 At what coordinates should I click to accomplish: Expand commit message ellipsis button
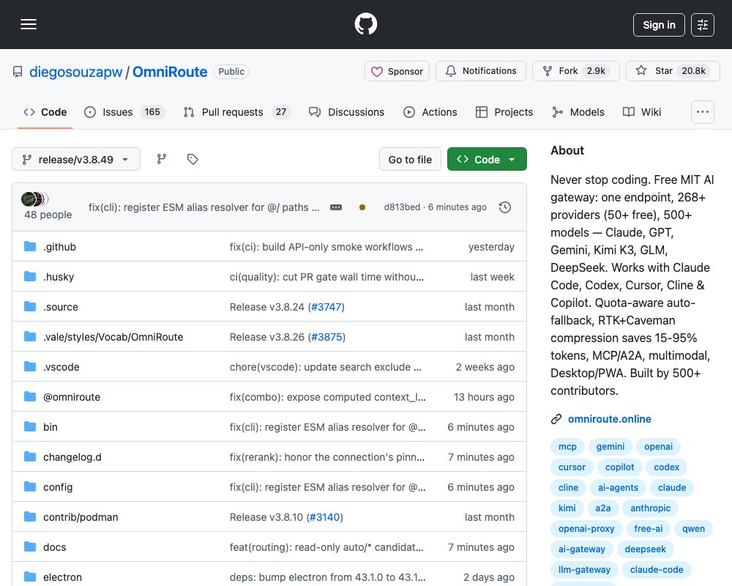click(x=336, y=207)
